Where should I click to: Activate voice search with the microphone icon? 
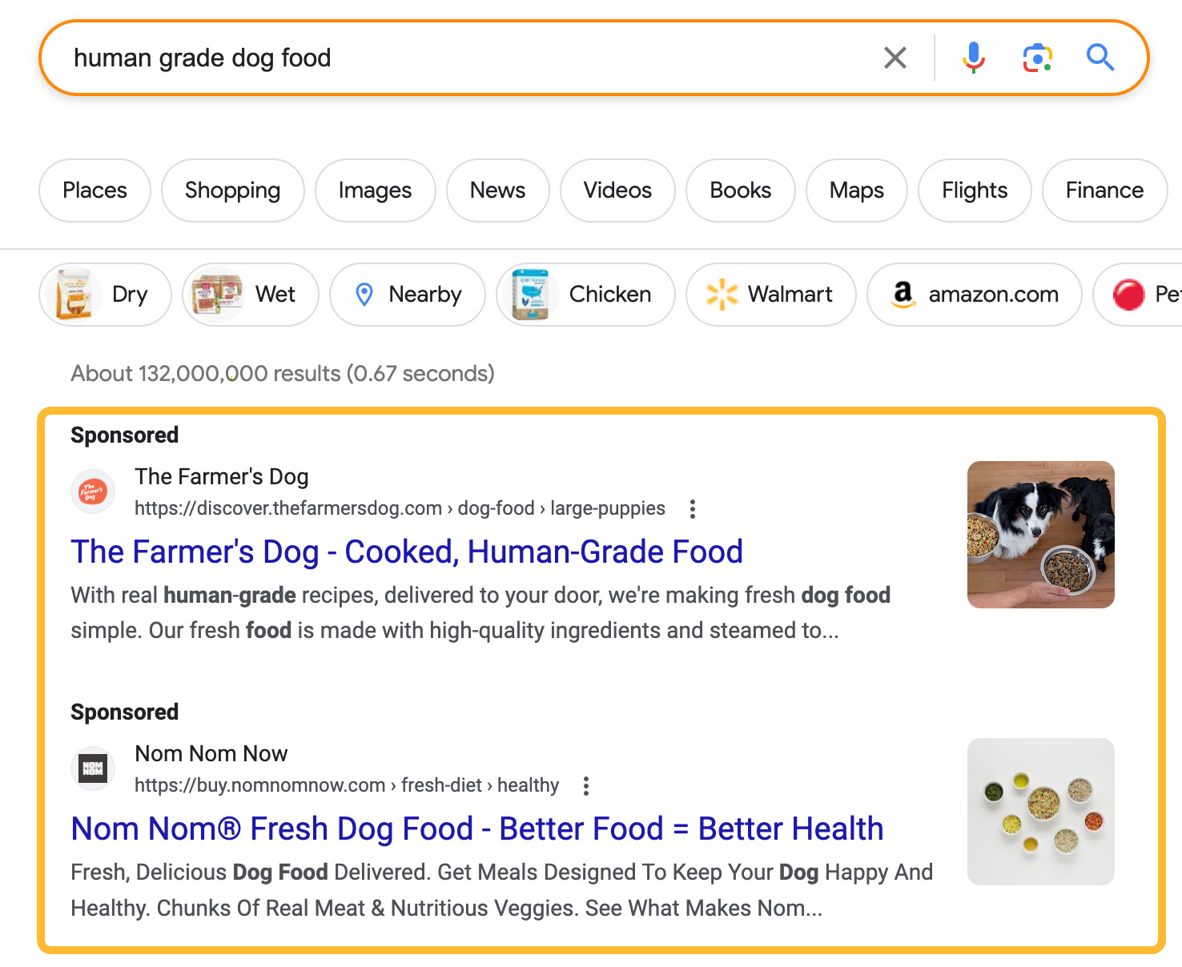coord(974,57)
